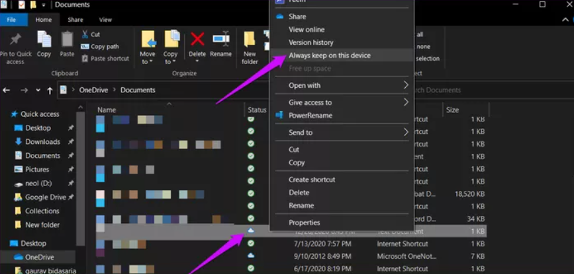The image size is (574, 274).
Task: Click the red Delete icon in ribbon
Action: coord(197,38)
